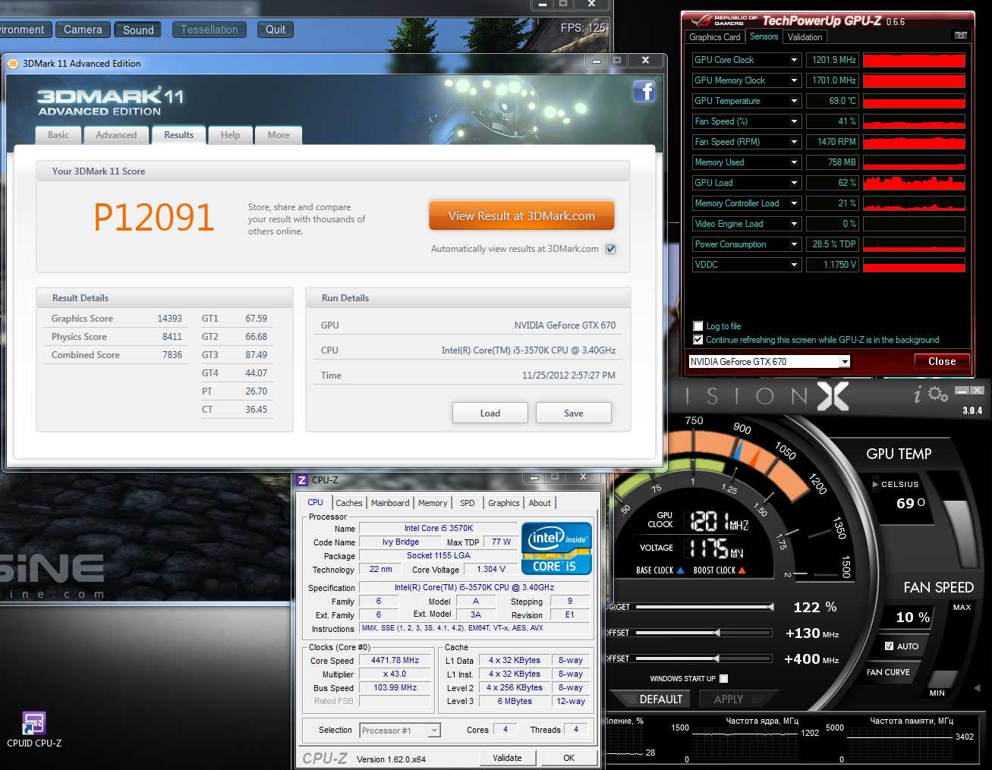Open the Processor #1 selection dropdown

pyautogui.click(x=434, y=731)
